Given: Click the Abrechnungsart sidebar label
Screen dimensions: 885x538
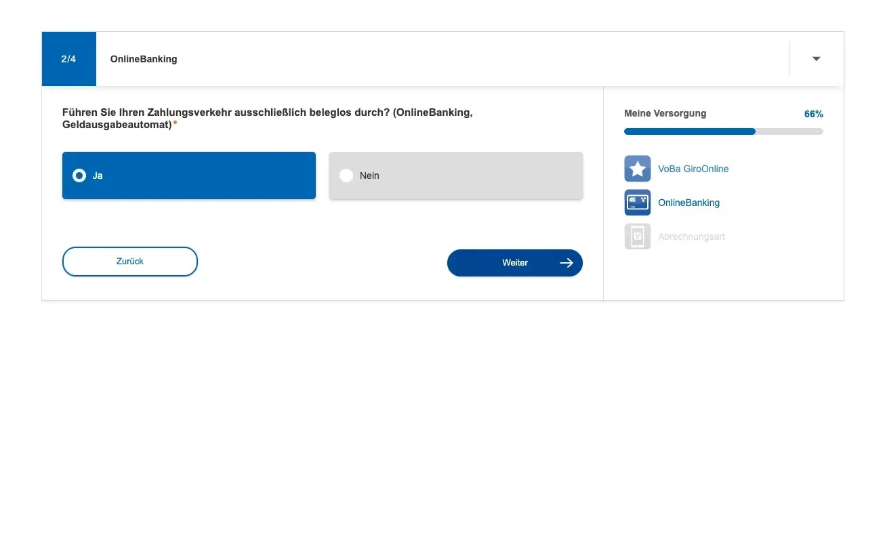Looking at the screenshot, I should [691, 236].
